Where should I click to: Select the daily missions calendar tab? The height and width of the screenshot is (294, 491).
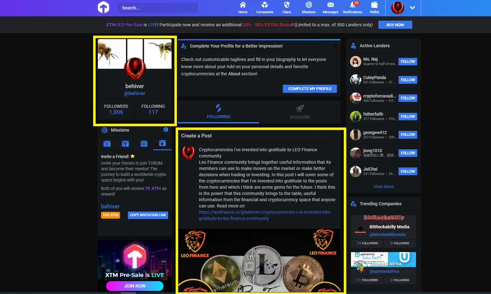(x=107, y=144)
